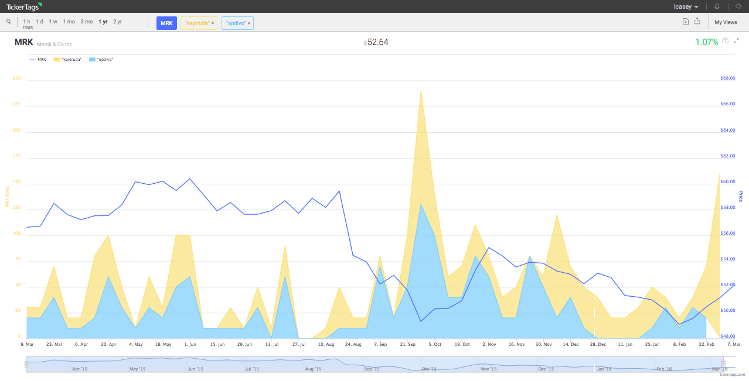Choose the max time range
This screenshot has height=381, width=749.
click(x=28, y=27)
